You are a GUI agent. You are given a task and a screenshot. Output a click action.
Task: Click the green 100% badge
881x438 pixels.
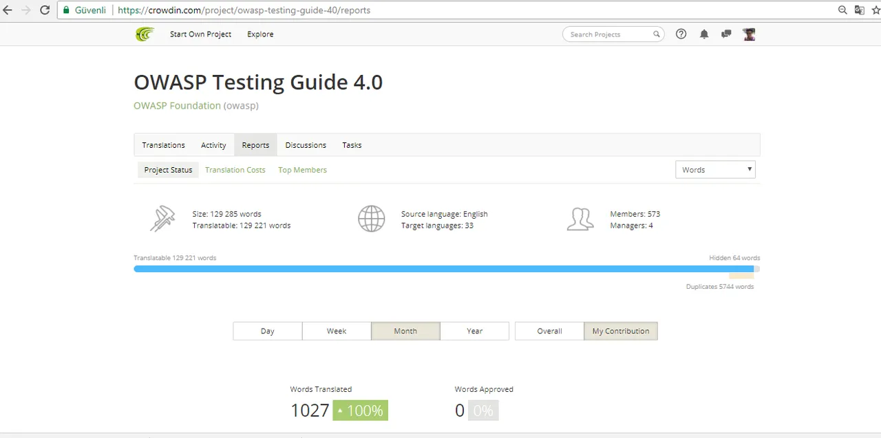(x=360, y=410)
